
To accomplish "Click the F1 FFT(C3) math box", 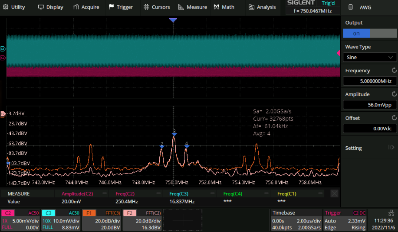I will (102, 220).
